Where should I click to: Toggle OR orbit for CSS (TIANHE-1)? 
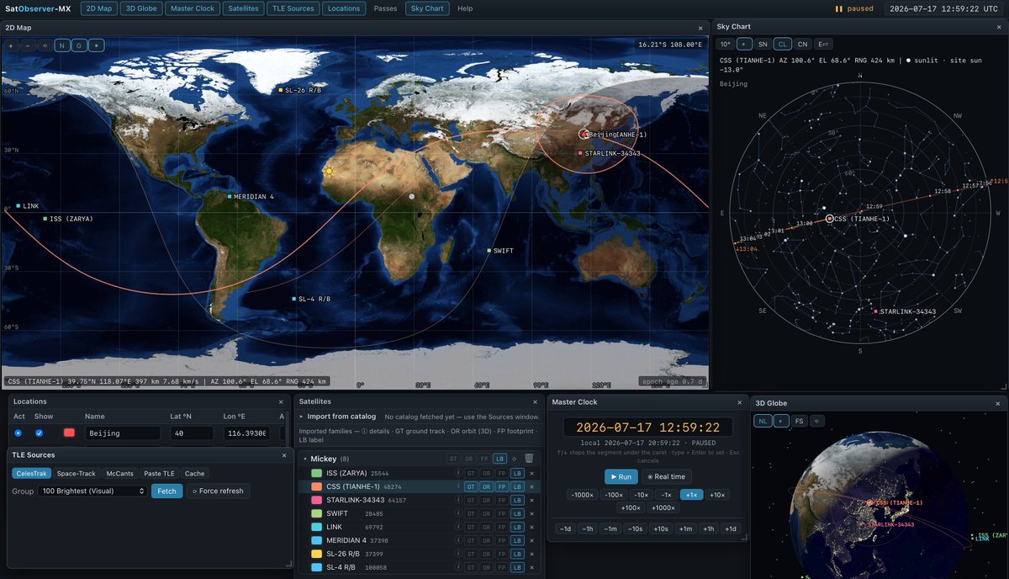click(x=486, y=486)
